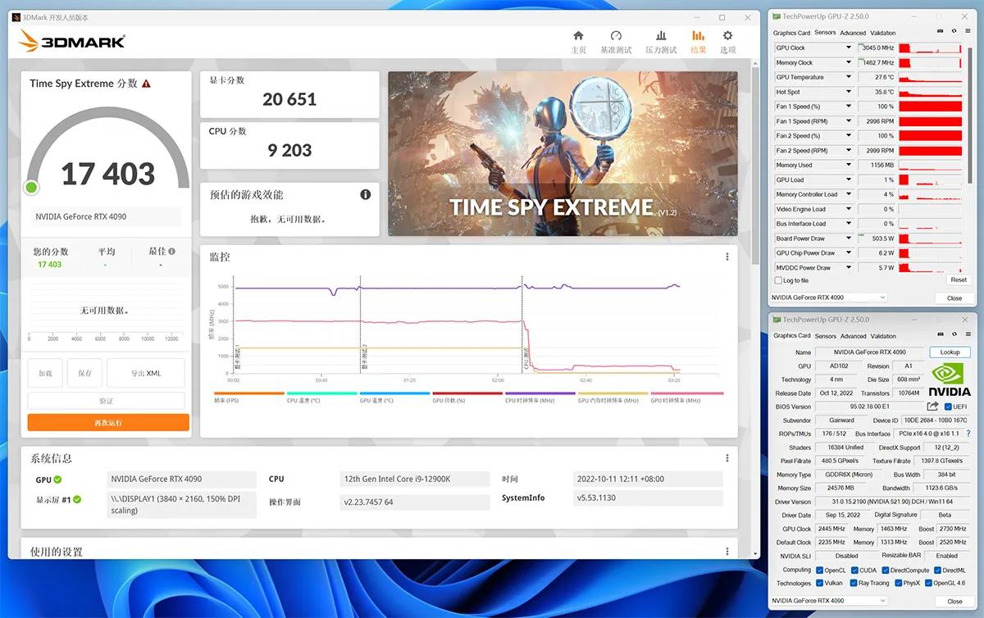This screenshot has height=618, width=984.
Task: Switch to Advanced tab in upper GPU-Z window
Action: pos(853,33)
